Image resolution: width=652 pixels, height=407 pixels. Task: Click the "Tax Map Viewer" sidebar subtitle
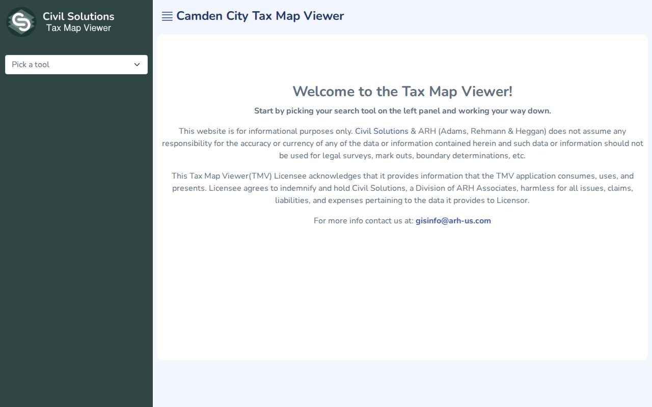tap(78, 28)
